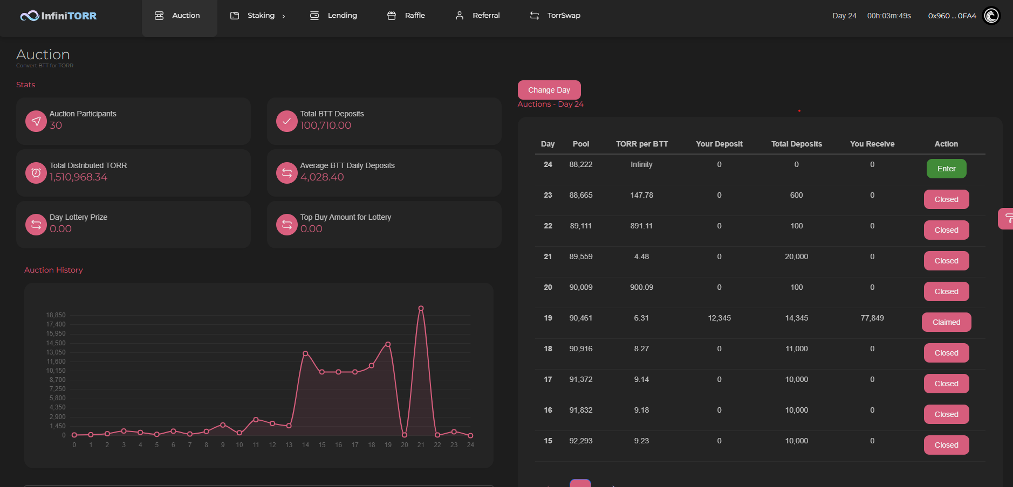
Task: Enter the Day 24 auction
Action: click(x=946, y=169)
